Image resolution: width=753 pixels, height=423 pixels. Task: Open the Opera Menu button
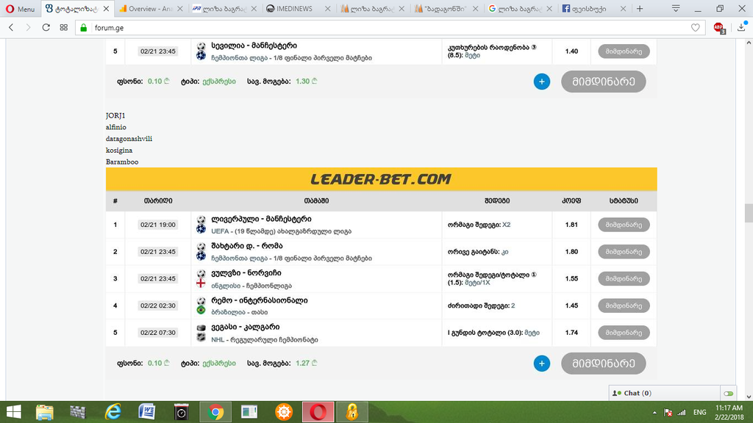click(20, 9)
